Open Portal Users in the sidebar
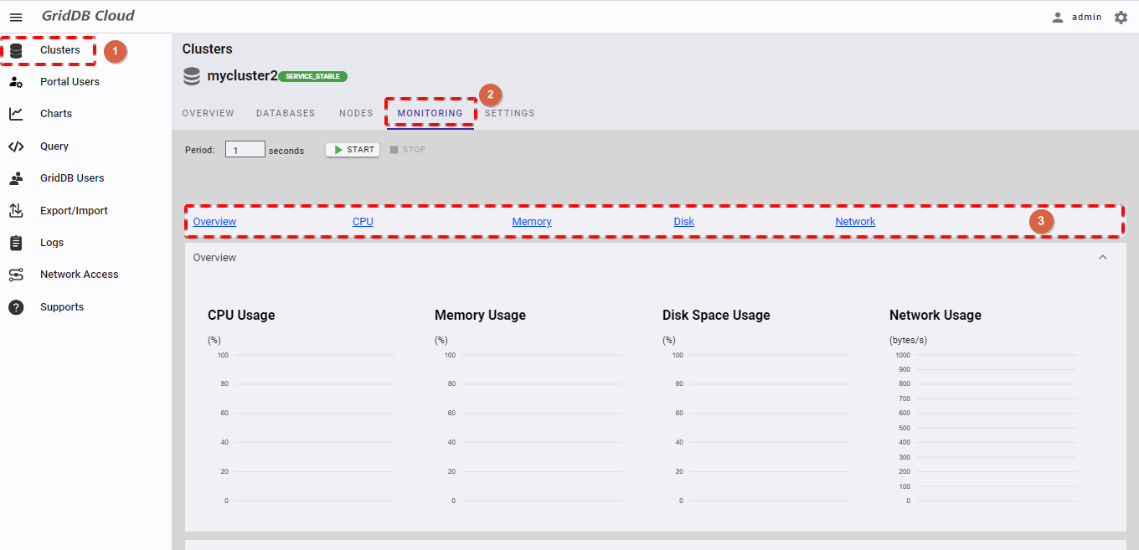The image size is (1139, 550). [70, 82]
